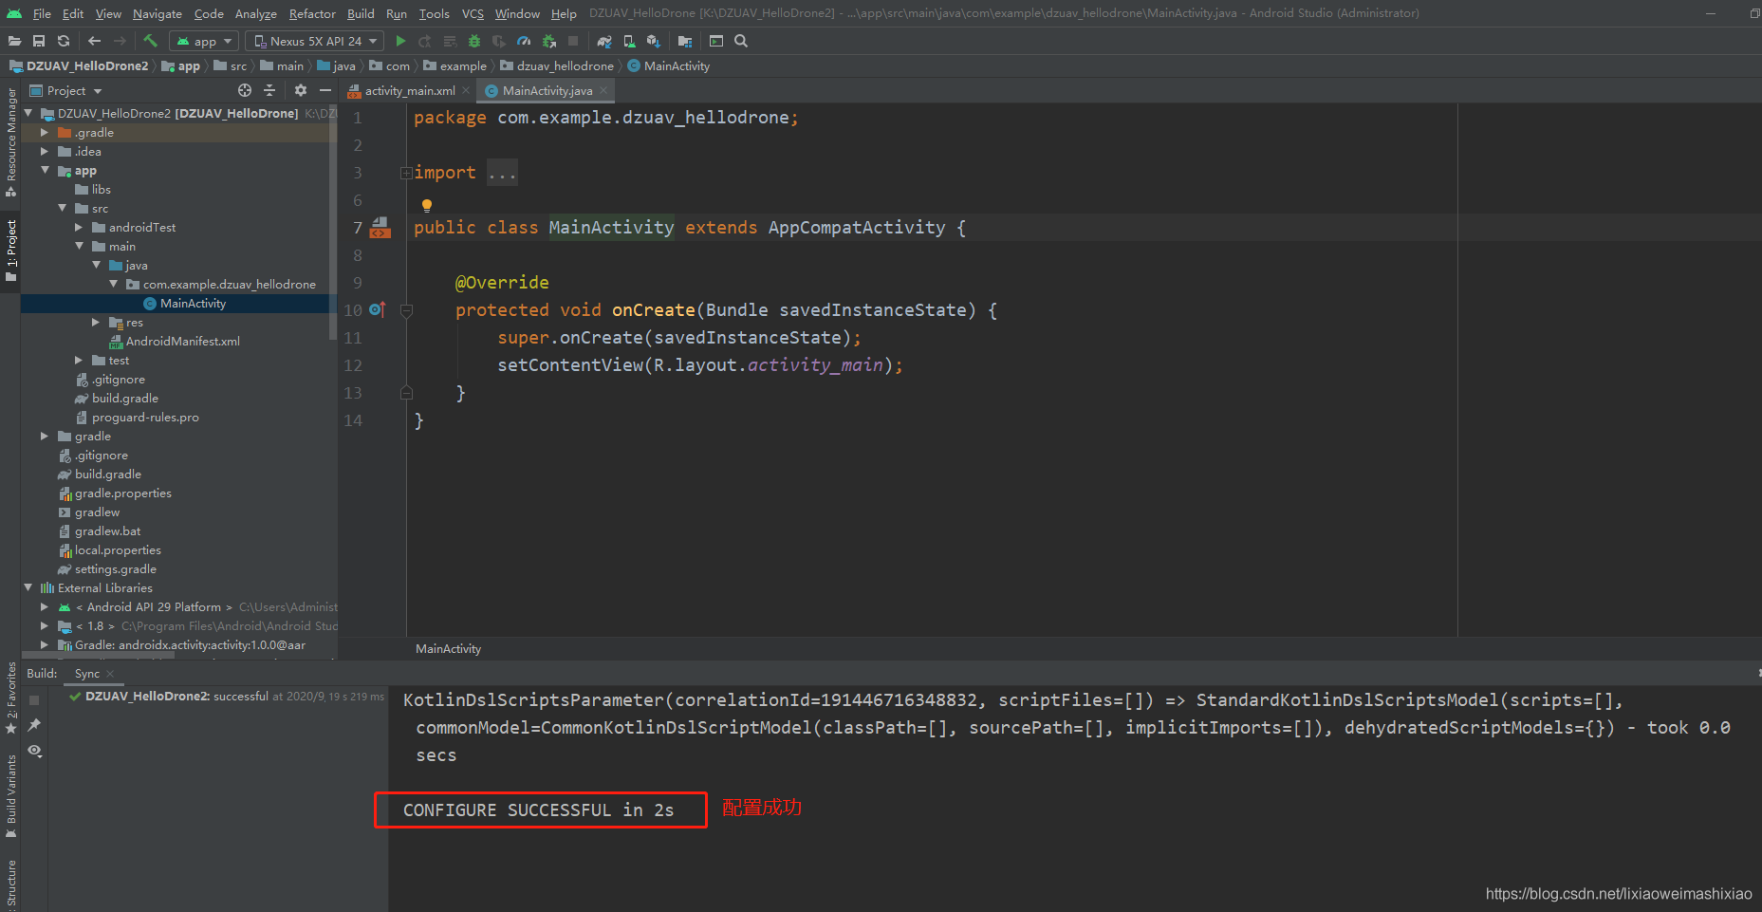Screen dimensions: 1762x912
Task: Select AndroidManifest.xml in project tree
Action: [x=183, y=342]
